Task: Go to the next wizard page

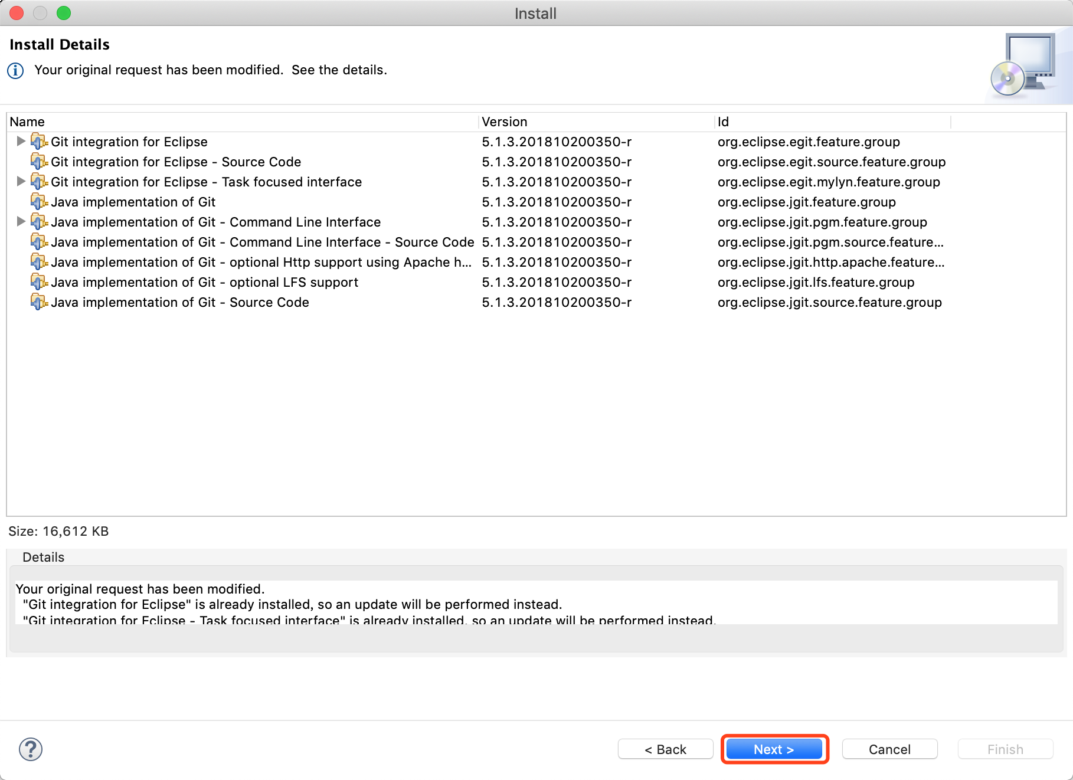Action: (774, 749)
